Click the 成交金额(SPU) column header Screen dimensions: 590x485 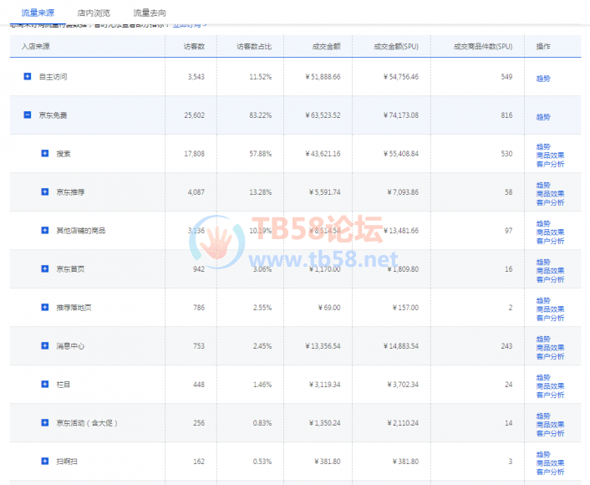396,46
